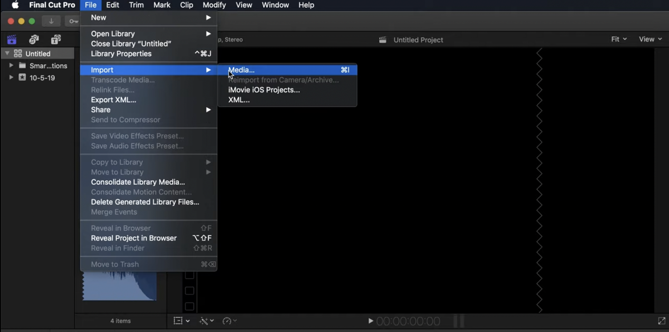Select Reveal Project in Browser
The width and height of the screenshot is (669, 332).
pyautogui.click(x=148, y=238)
